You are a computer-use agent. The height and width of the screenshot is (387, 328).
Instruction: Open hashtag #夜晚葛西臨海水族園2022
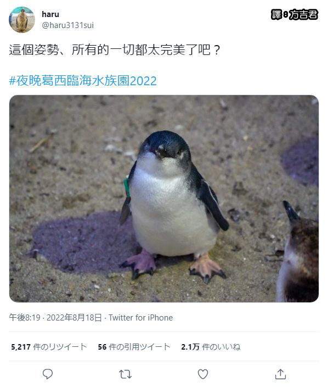click(x=83, y=81)
